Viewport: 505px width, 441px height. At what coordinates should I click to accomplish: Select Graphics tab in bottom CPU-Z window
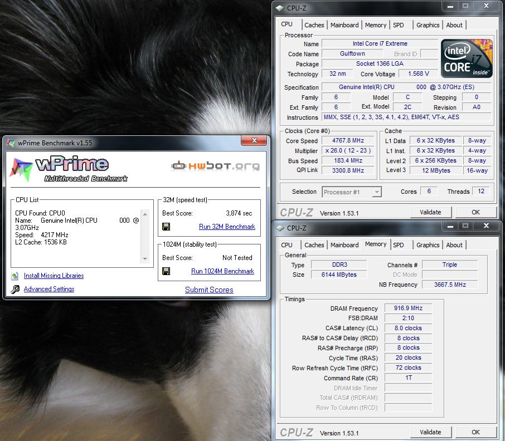click(428, 245)
